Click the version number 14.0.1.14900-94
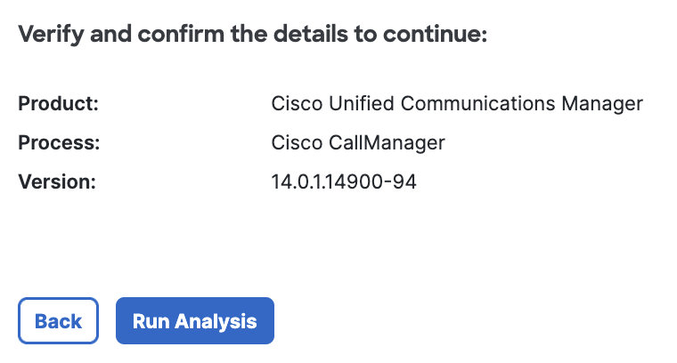Screen dimensions: 677x363 pos(344,181)
